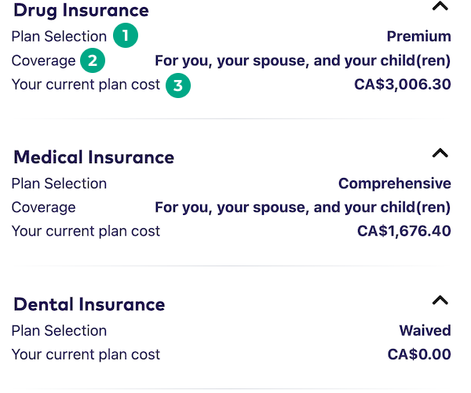Viewport: 471px width, 393px height.
Task: Select the Medical Insurance heading
Action: (93, 157)
